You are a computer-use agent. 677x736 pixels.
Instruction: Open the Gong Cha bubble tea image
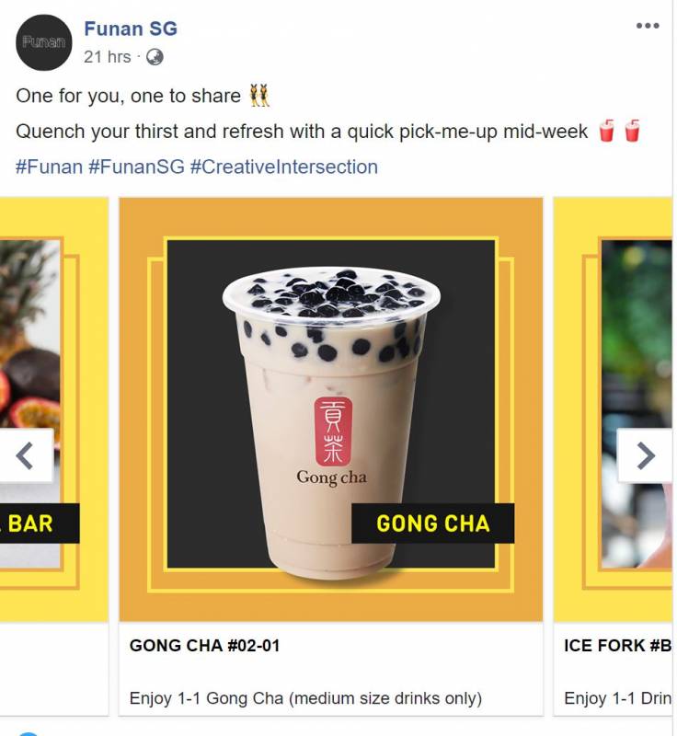pyautogui.click(x=331, y=409)
